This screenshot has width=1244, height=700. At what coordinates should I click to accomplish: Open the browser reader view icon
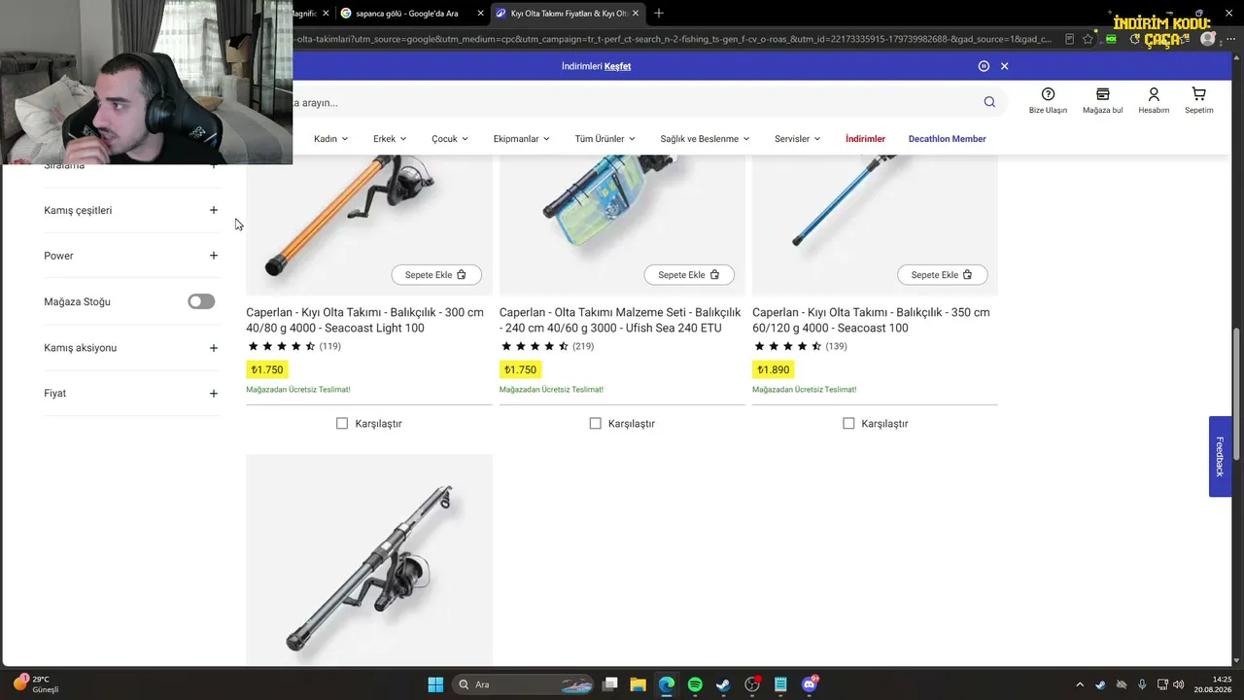(1069, 39)
